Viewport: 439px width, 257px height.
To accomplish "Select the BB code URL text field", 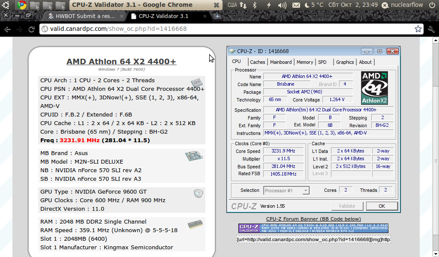I will (313, 239).
